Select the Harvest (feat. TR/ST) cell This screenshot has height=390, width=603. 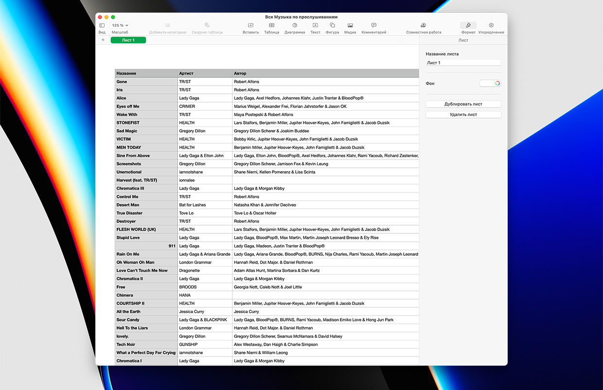146,180
